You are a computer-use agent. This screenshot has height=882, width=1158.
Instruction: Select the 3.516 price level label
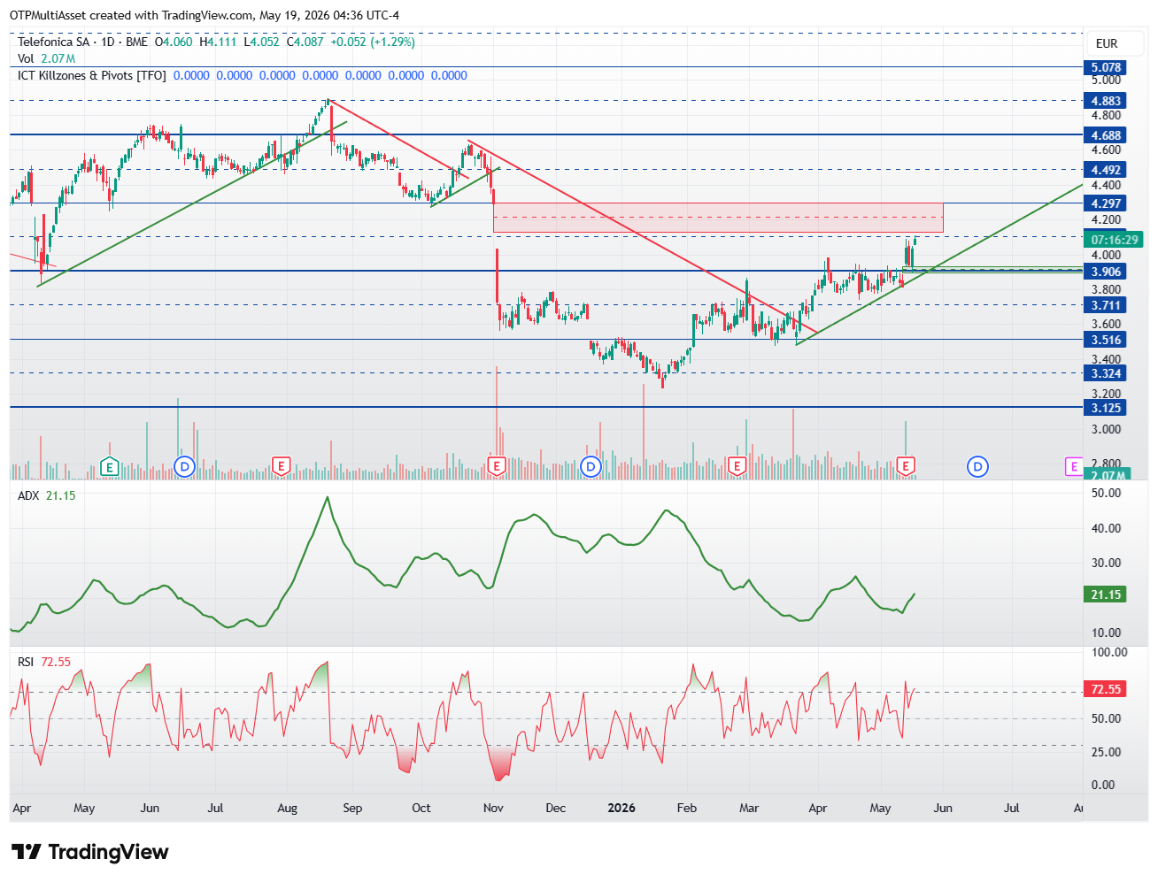click(x=1106, y=340)
